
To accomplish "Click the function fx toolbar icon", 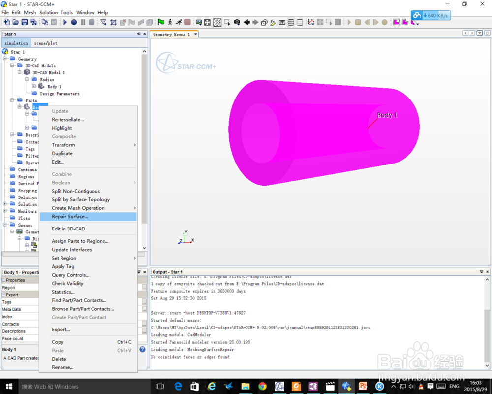I will pyautogui.click(x=273, y=22).
